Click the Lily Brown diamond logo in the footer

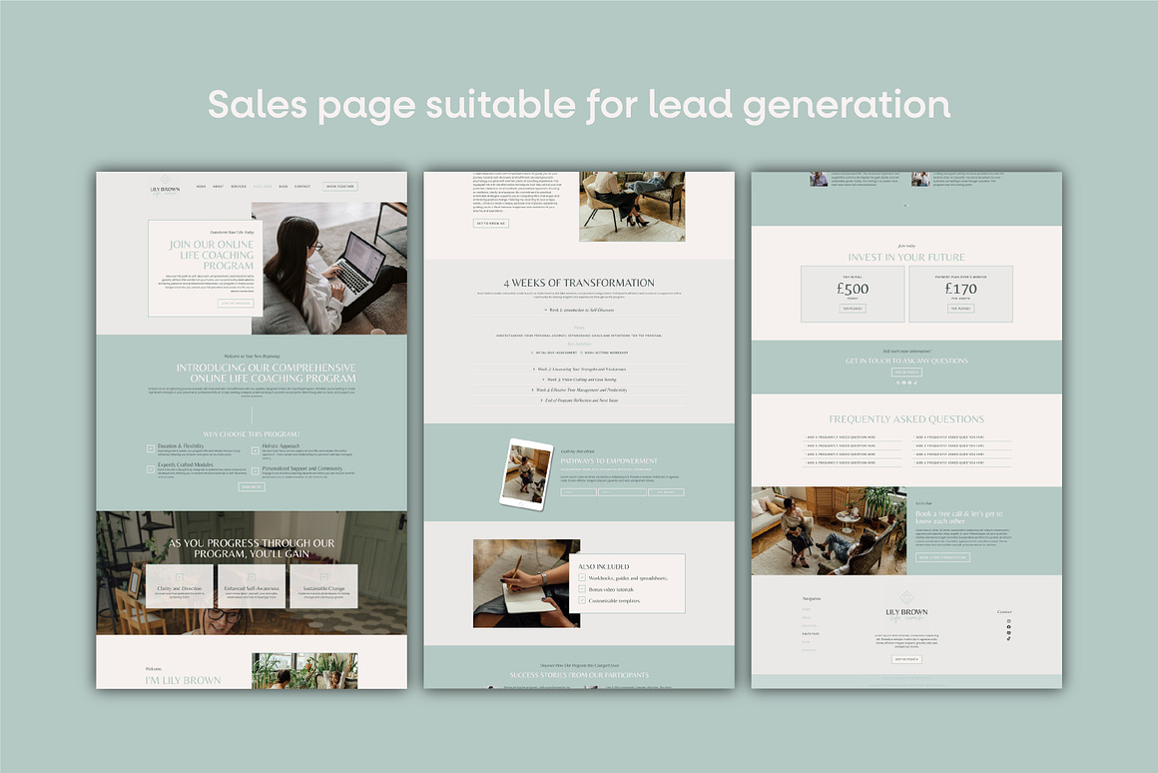pyautogui.click(x=906, y=597)
